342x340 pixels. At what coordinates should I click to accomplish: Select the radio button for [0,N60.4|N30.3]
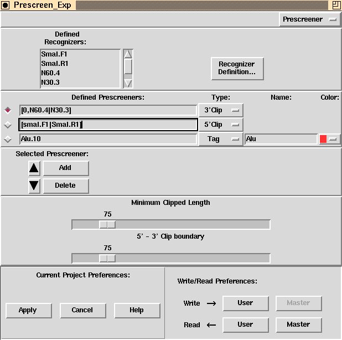pos(8,110)
